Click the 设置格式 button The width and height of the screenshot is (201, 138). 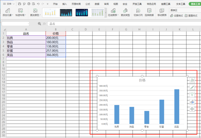(x=177, y=16)
